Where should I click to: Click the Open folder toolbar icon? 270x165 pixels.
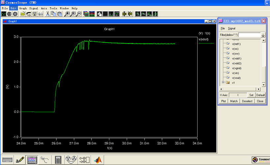click(x=23, y=14)
